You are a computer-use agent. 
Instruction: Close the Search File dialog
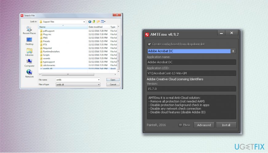click(117, 15)
